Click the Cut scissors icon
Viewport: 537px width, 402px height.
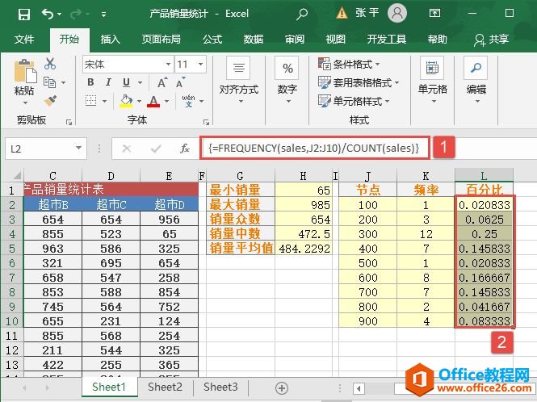coord(50,65)
